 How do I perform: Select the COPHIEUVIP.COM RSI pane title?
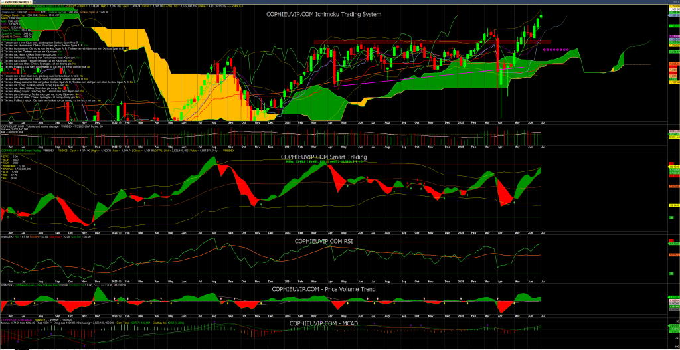(323, 240)
